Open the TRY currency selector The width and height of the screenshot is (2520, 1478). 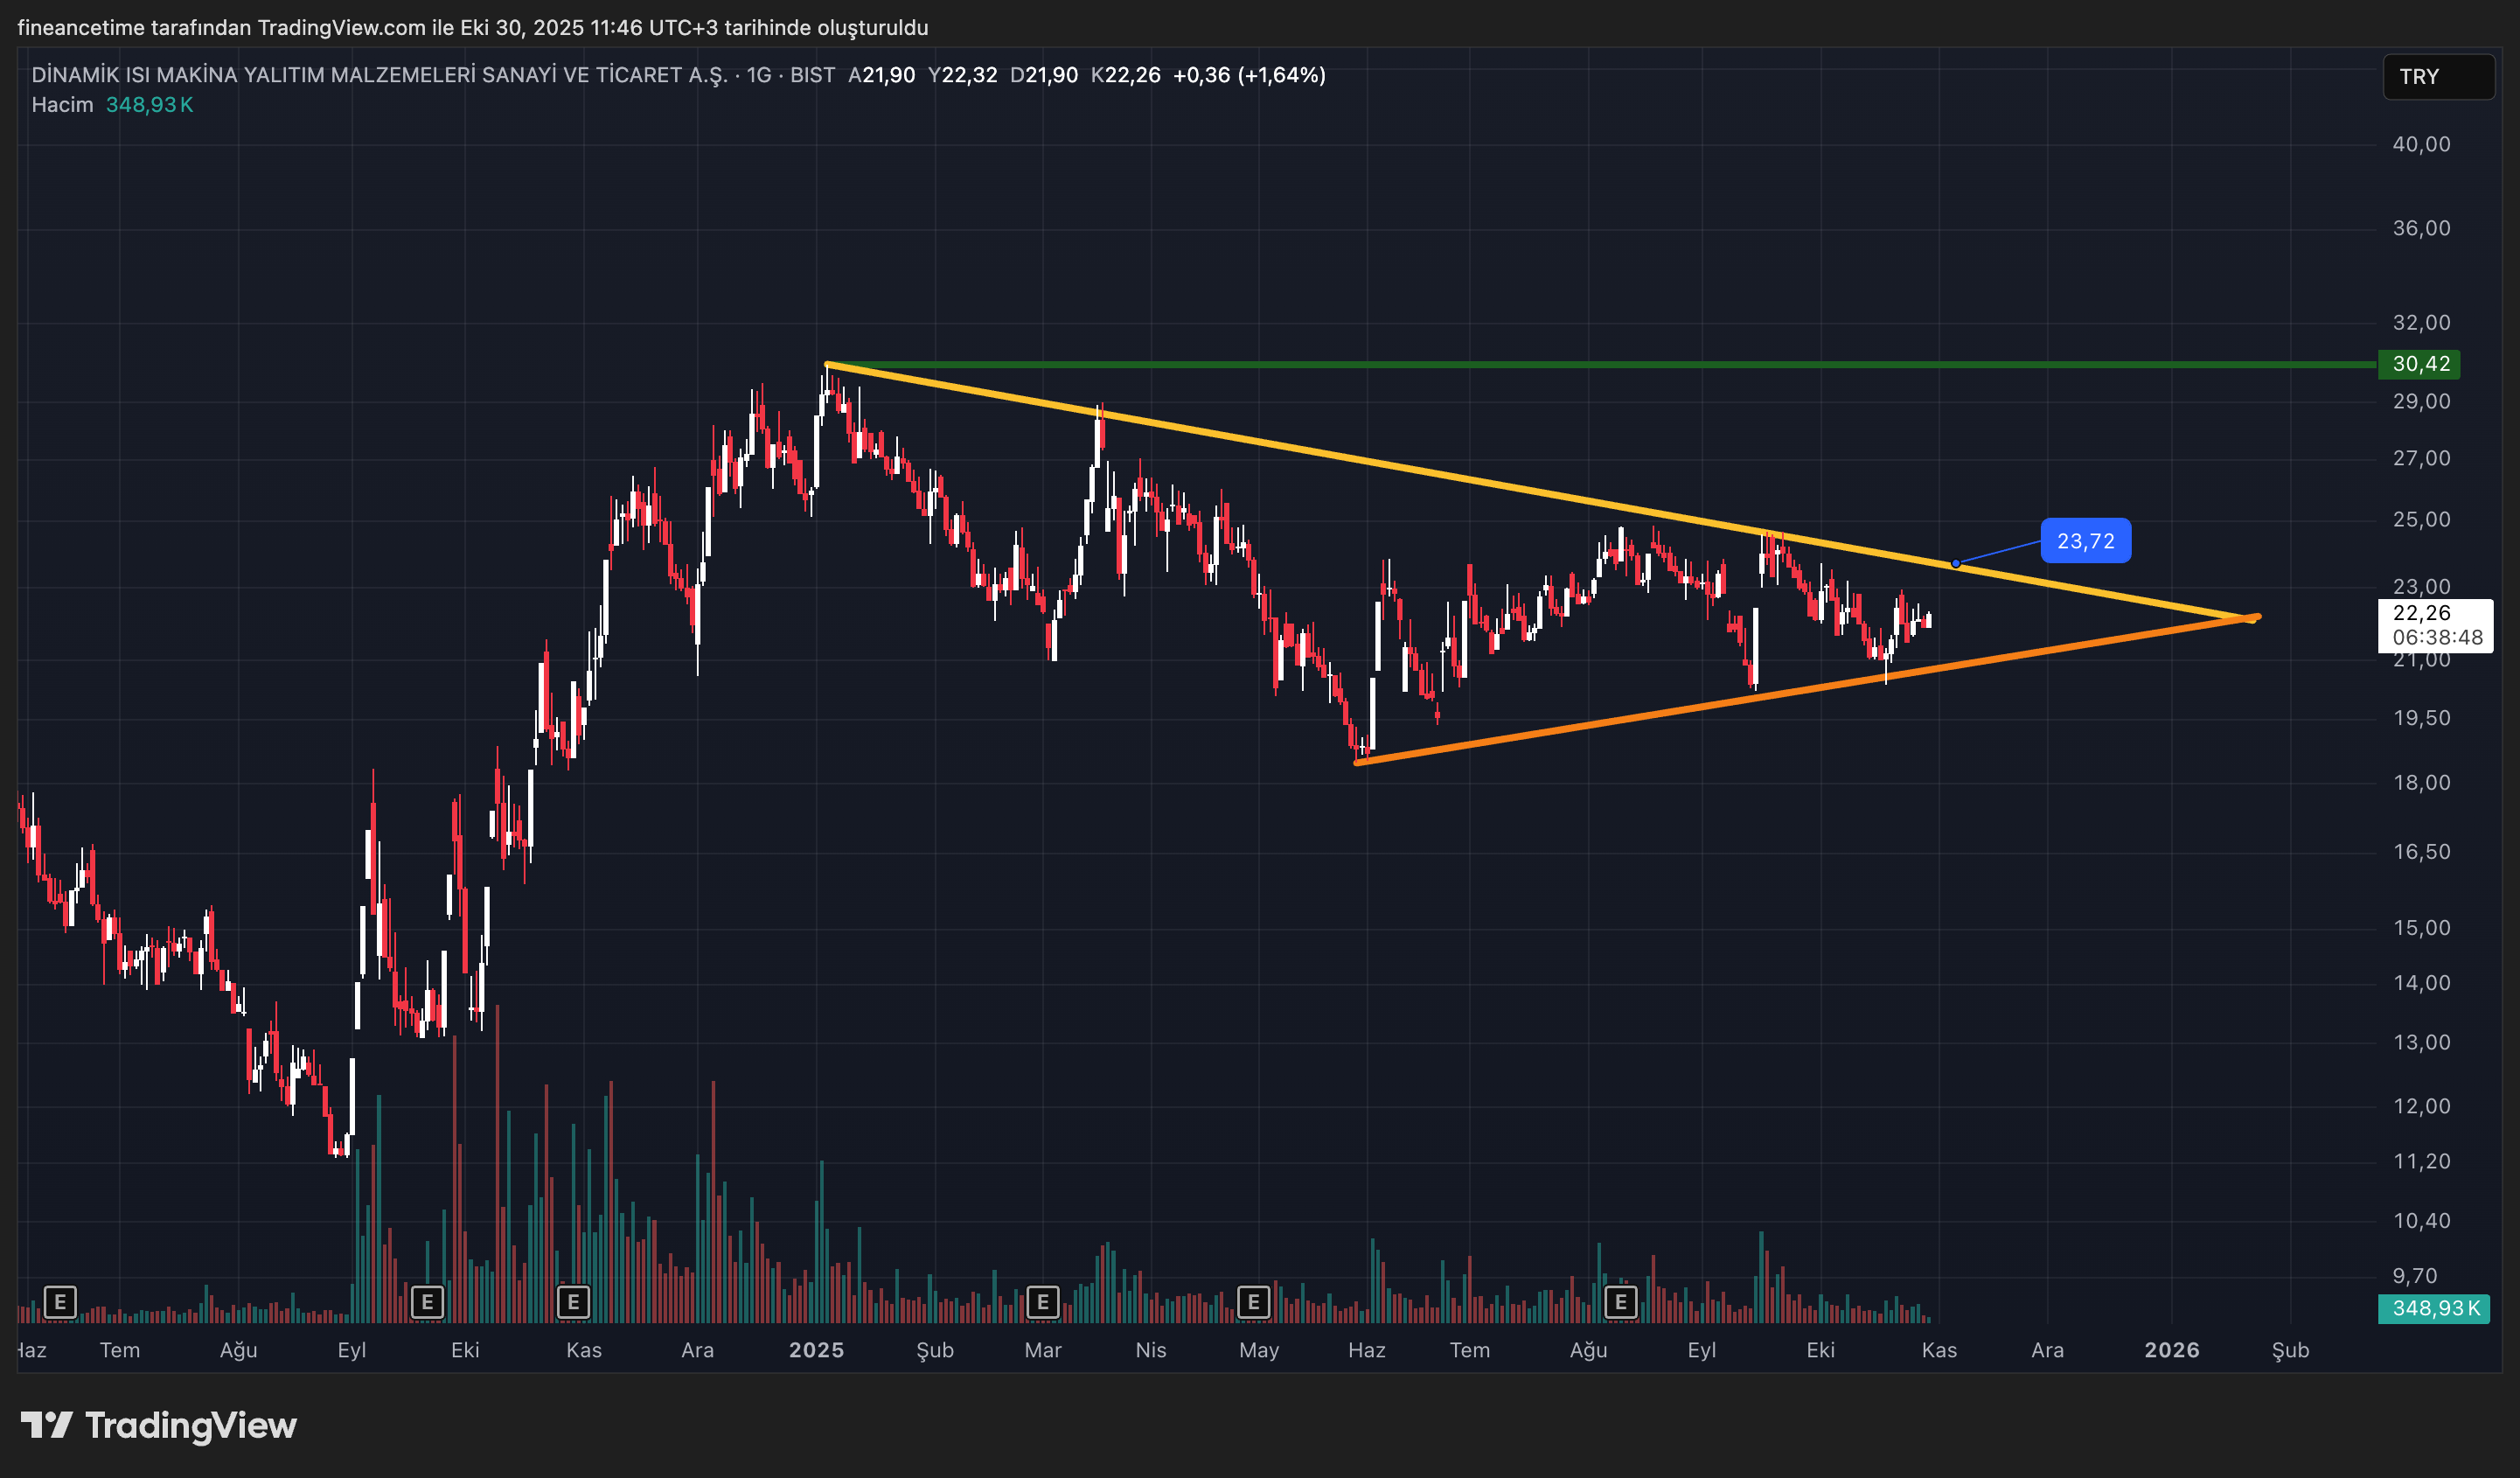(x=2437, y=77)
